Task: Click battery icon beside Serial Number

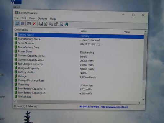Action: (16, 43)
